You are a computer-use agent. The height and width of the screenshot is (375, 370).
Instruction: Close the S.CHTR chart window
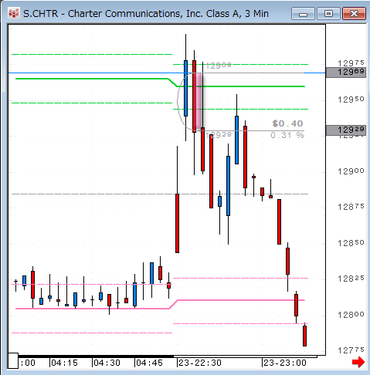coord(354,14)
